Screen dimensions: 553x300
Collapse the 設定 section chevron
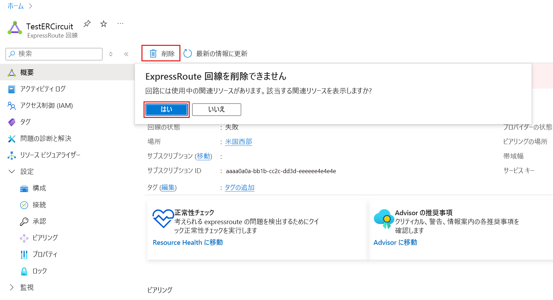[12, 171]
